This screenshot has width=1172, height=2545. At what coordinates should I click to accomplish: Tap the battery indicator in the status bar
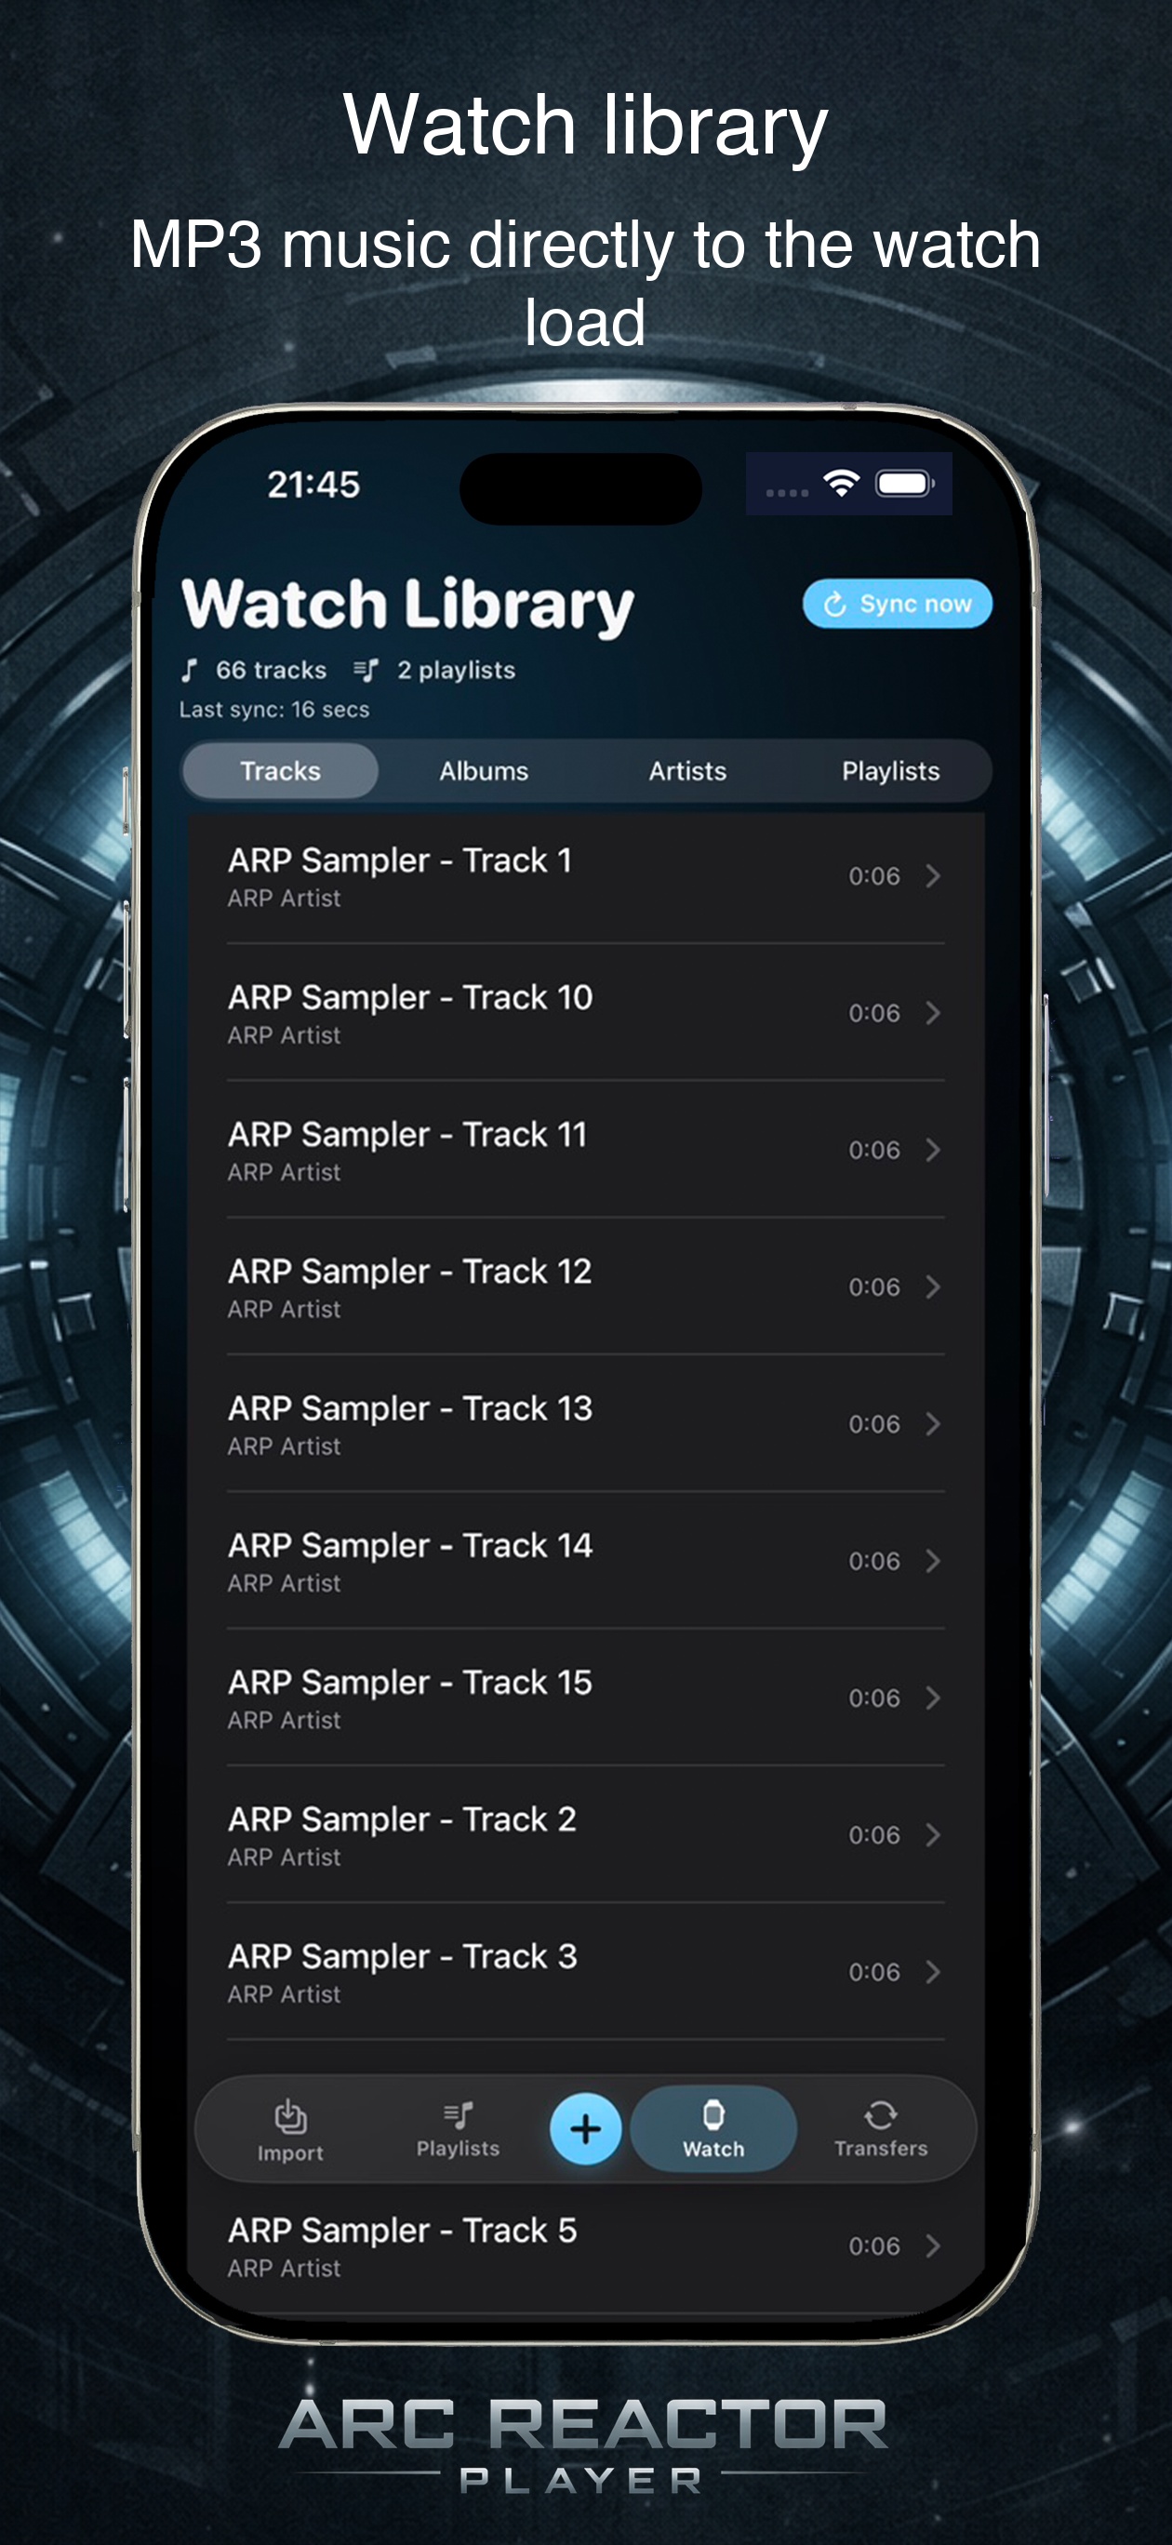pyautogui.click(x=905, y=484)
